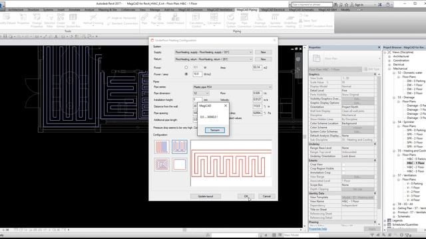Click the Floor Plan type icon in Properties
This screenshot has width=426, height=239.
316,58
